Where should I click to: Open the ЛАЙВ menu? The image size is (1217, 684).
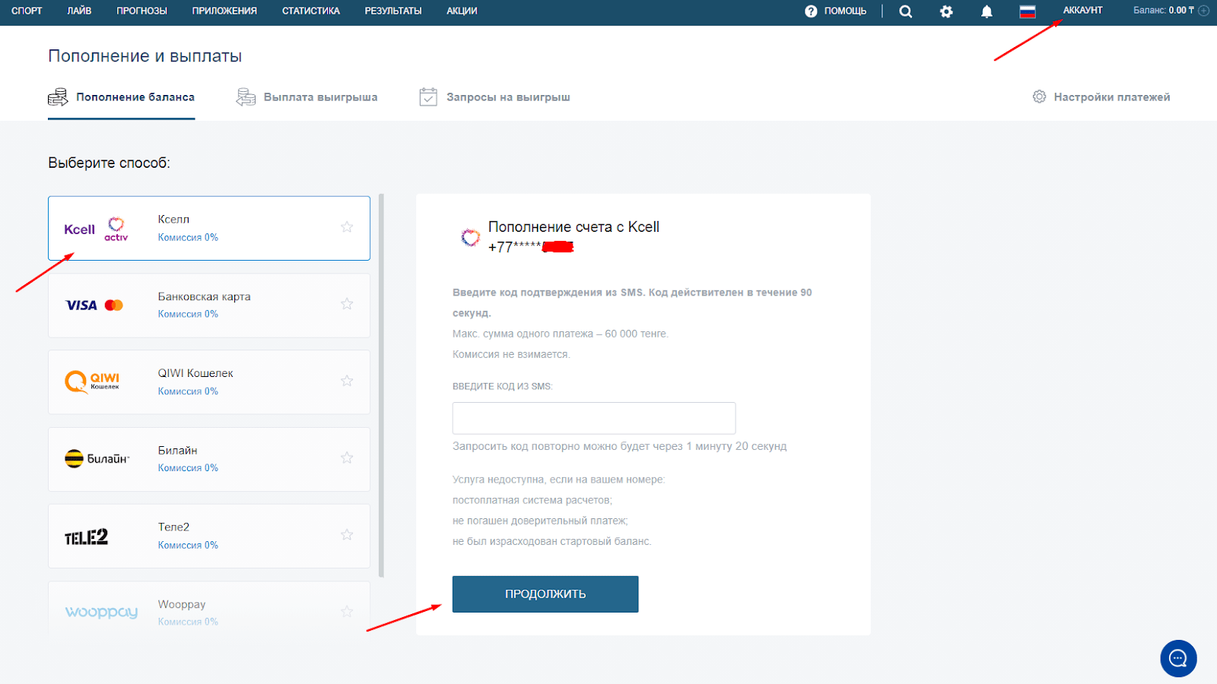[x=79, y=11]
